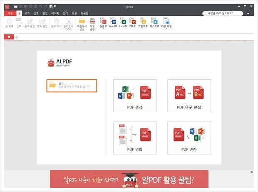Click the search box 무엇을 하고 싶으세요?
The width and height of the screenshot is (258, 192).
point(223,13)
